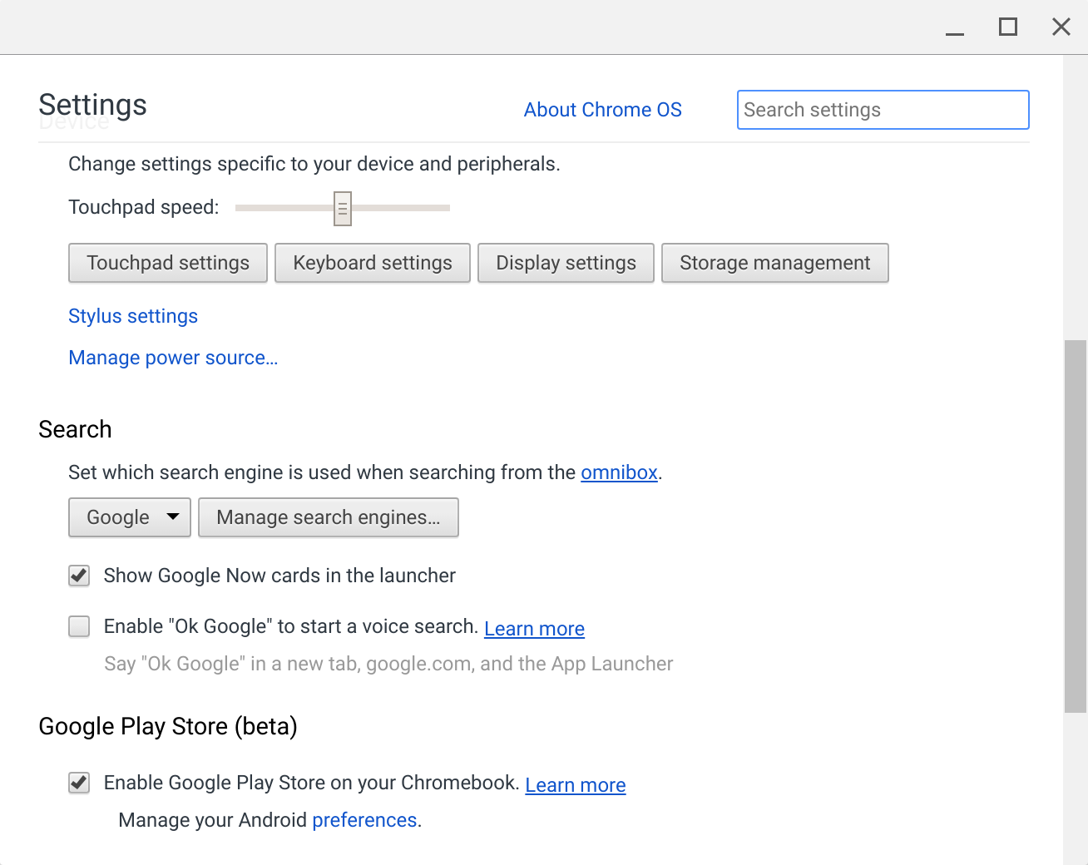Viewport: 1088px width, 865px height.
Task: Open Keyboard settings
Action: coord(373,263)
